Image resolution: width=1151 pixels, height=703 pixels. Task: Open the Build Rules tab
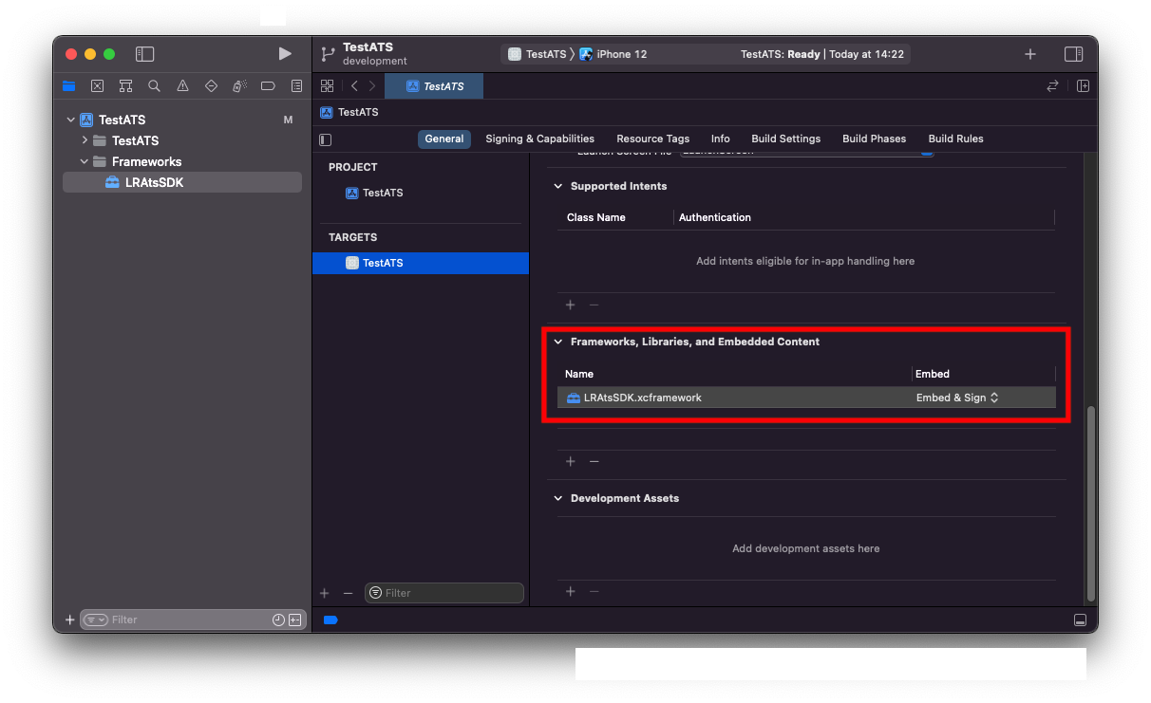(956, 139)
